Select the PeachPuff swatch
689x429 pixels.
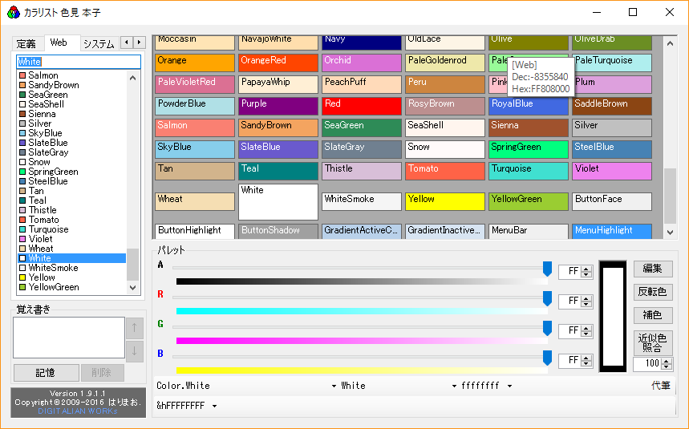pyautogui.click(x=362, y=84)
